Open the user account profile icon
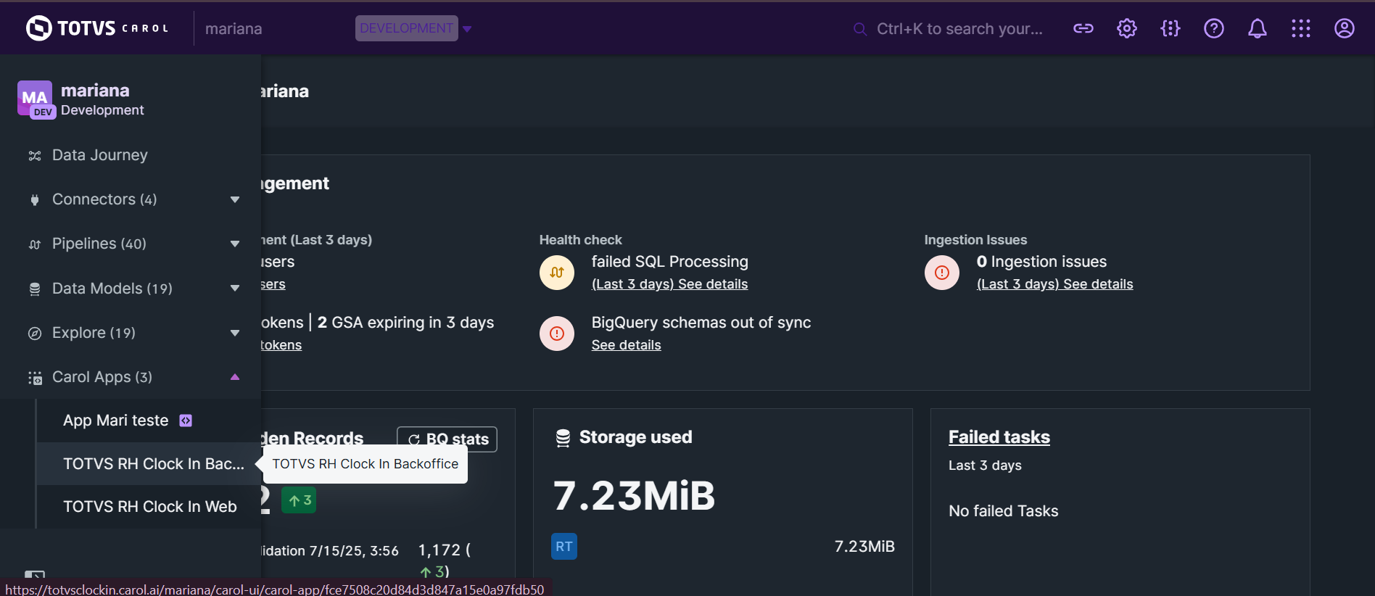Viewport: 1375px width, 596px height. pos(1344,28)
